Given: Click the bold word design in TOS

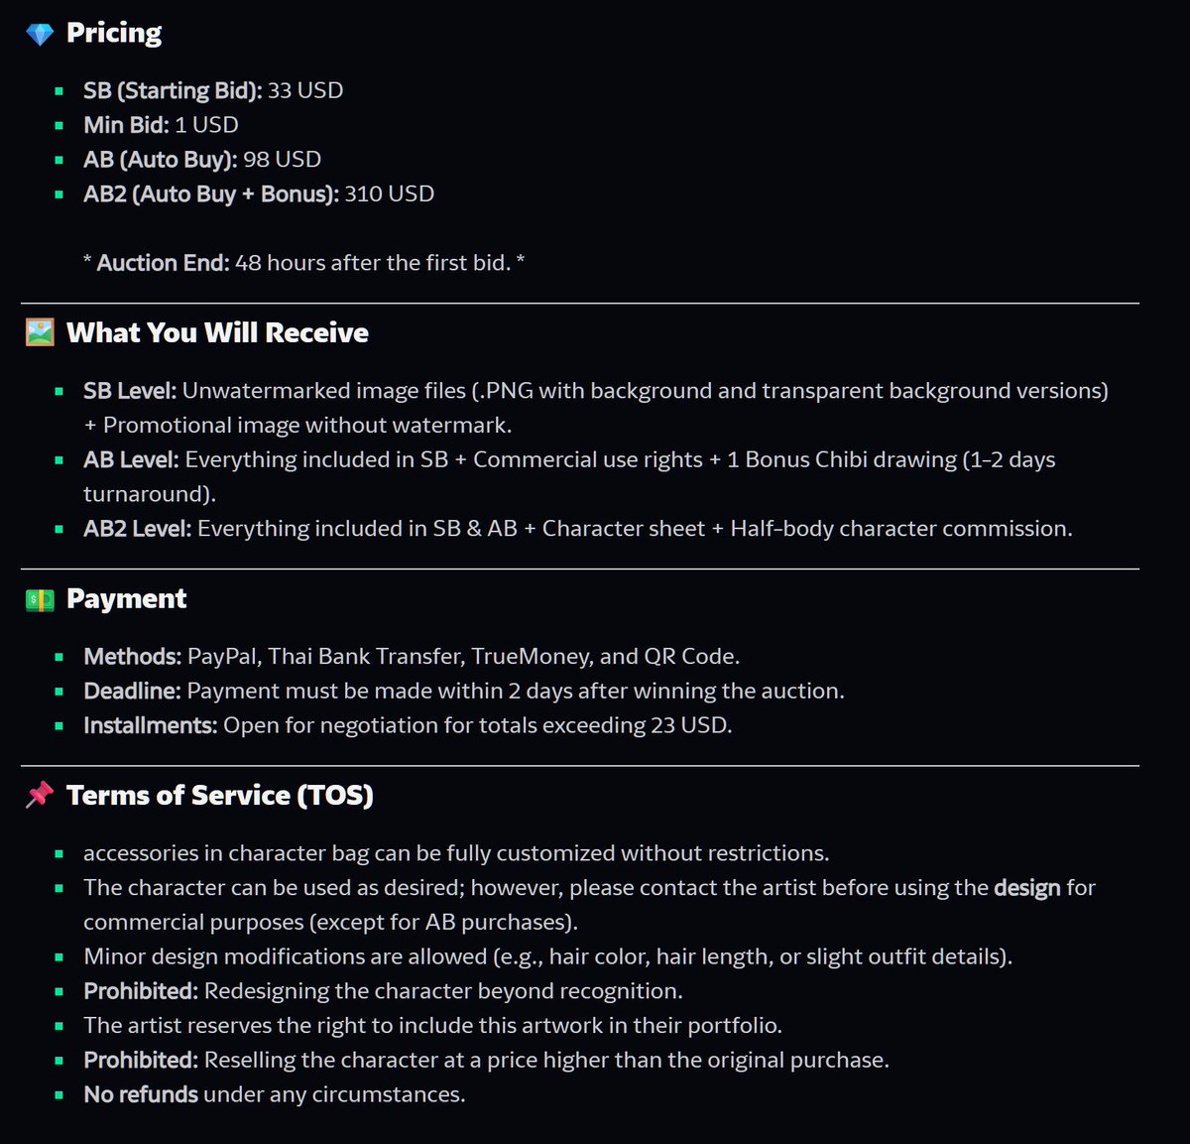Looking at the screenshot, I should 1027,887.
